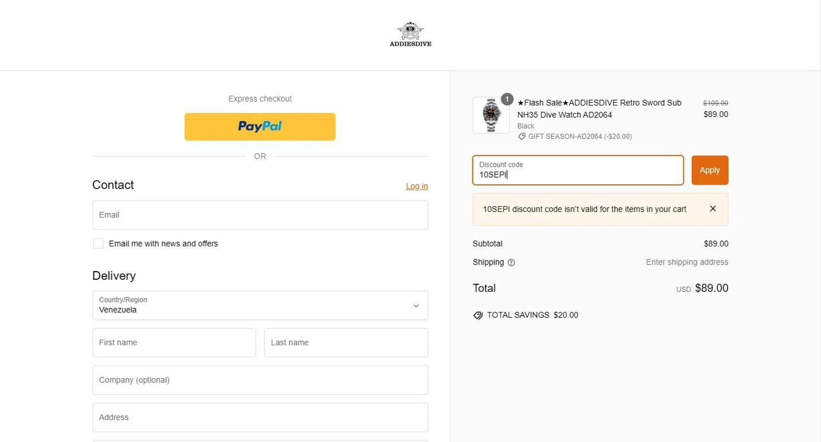Click the Express checkout heading text
The image size is (821, 442).
pyautogui.click(x=260, y=99)
